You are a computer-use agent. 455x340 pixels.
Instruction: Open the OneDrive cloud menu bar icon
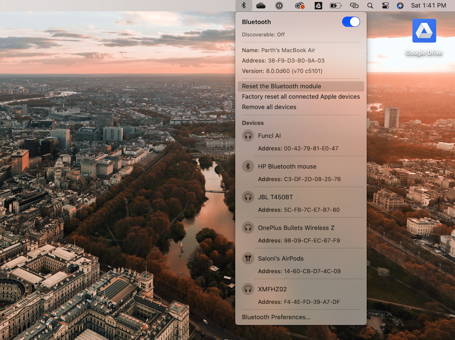261,6
